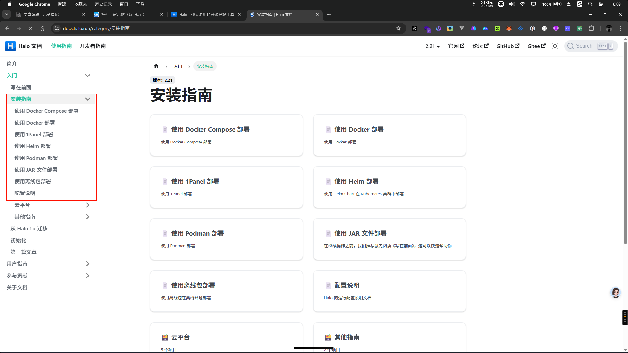
Task: Click floating assistant avatar icon
Action: pos(616,293)
